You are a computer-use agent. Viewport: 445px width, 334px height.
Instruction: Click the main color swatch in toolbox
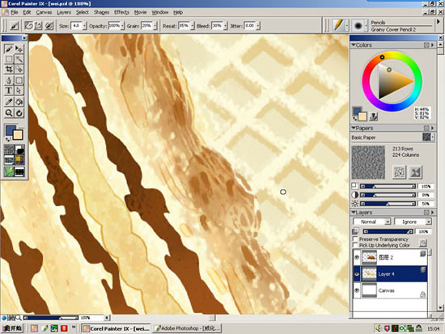click(11, 131)
